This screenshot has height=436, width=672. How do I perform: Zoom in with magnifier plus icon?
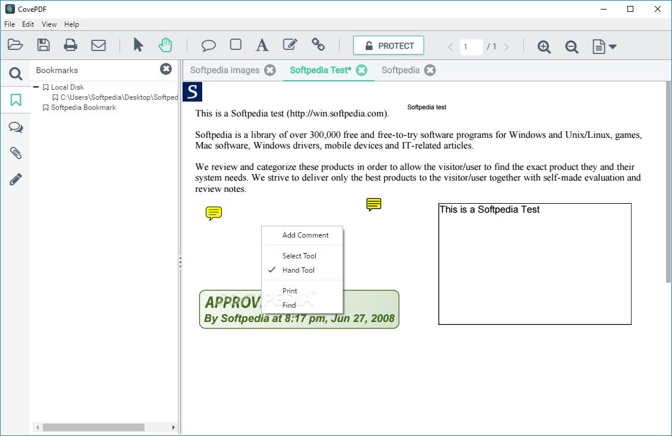click(x=544, y=47)
